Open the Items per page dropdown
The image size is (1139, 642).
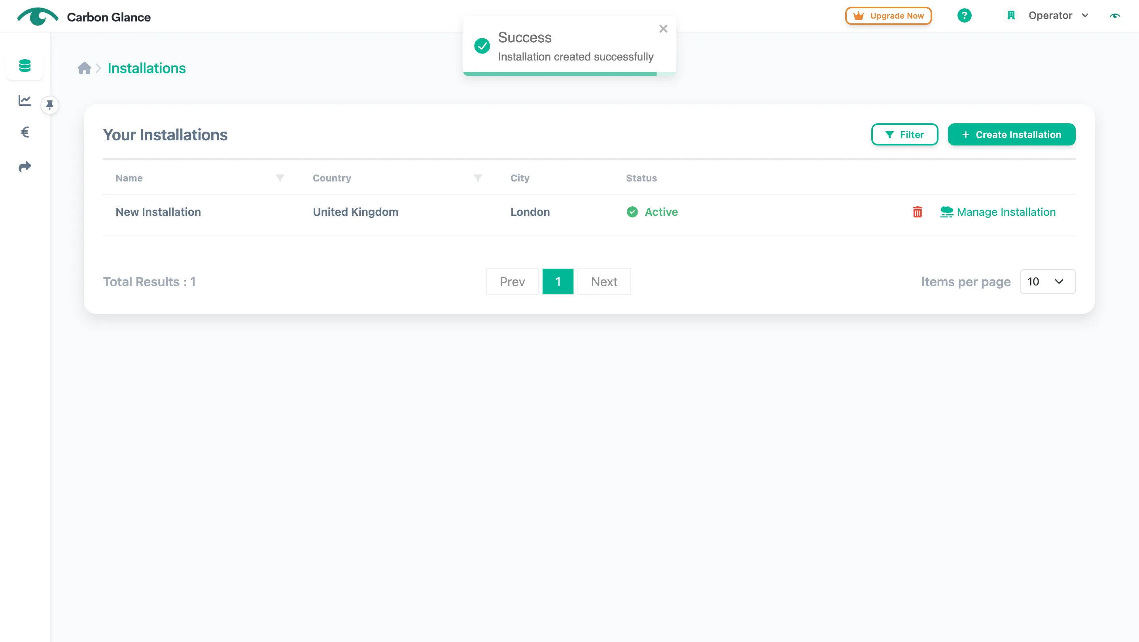coord(1048,281)
